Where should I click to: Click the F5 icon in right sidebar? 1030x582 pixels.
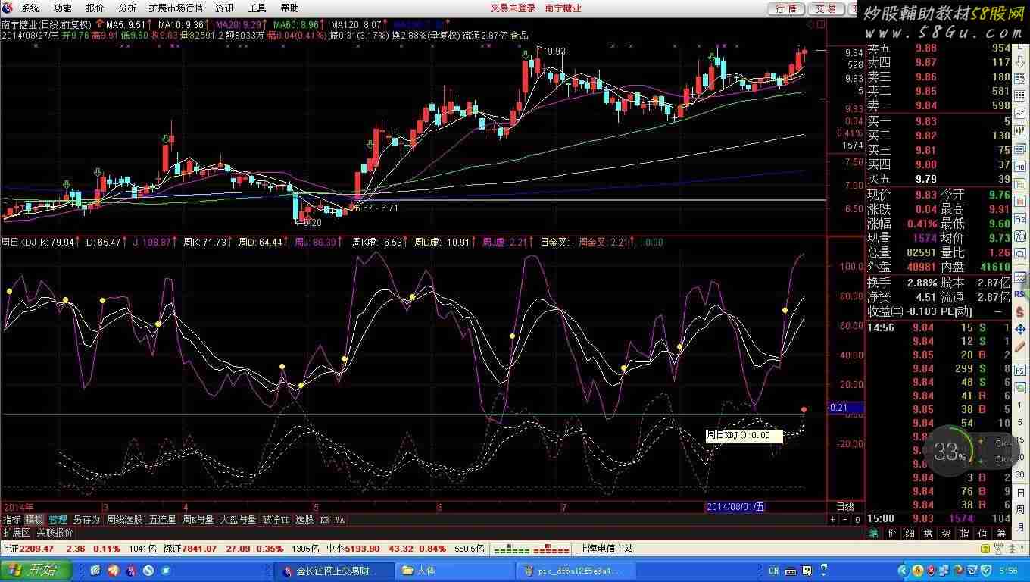pyautogui.click(x=1020, y=370)
